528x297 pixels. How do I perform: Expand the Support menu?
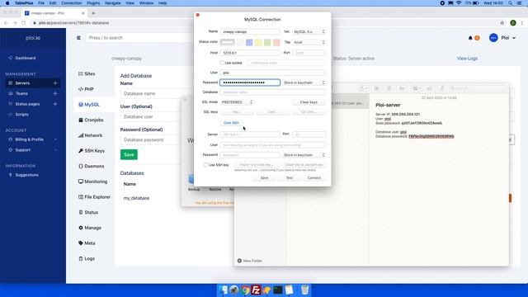(32, 150)
